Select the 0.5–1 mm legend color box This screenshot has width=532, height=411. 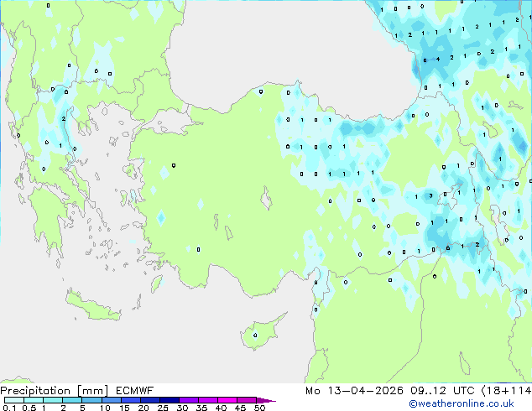tap(34, 400)
